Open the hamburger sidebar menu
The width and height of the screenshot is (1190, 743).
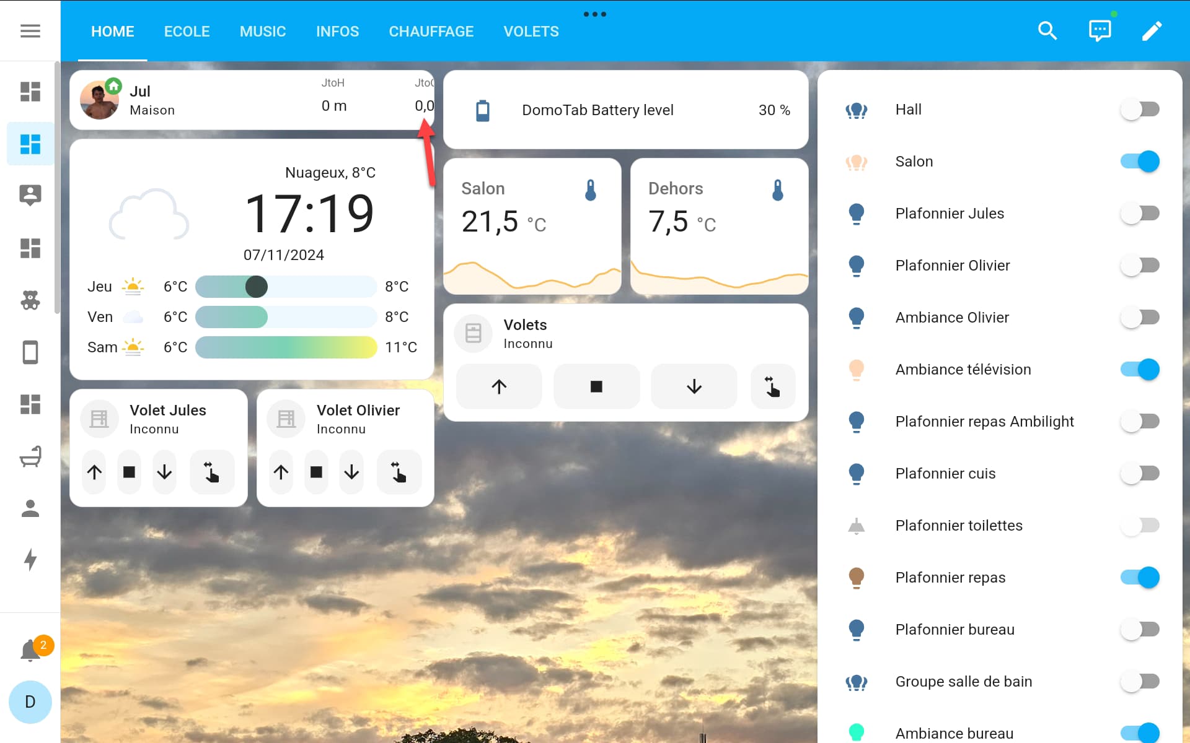click(x=30, y=31)
